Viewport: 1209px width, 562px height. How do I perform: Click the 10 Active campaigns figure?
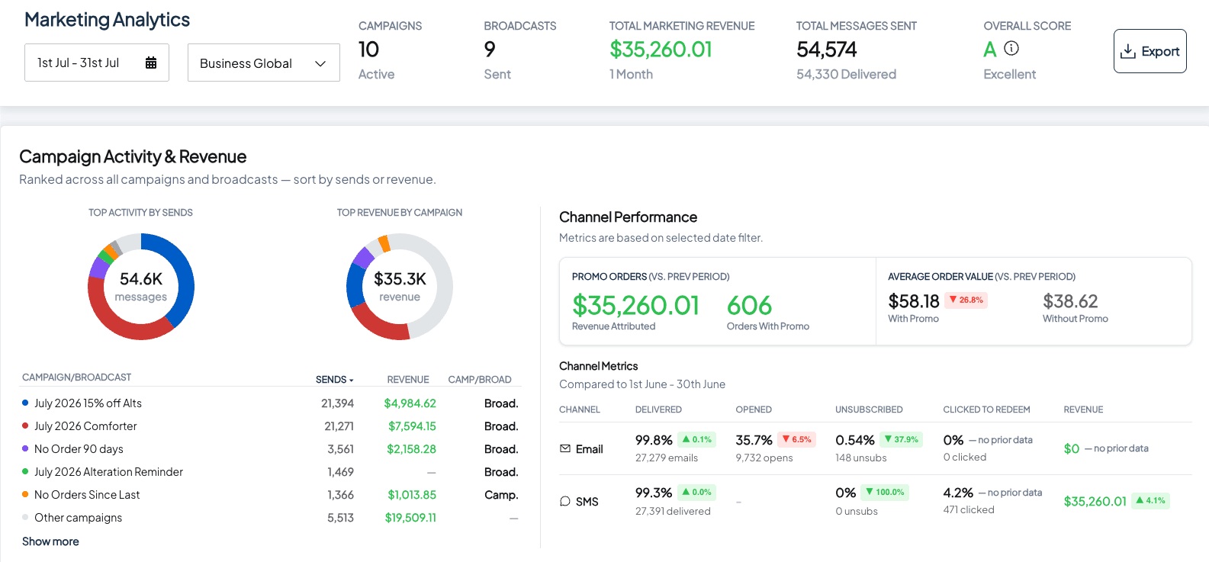pos(369,50)
